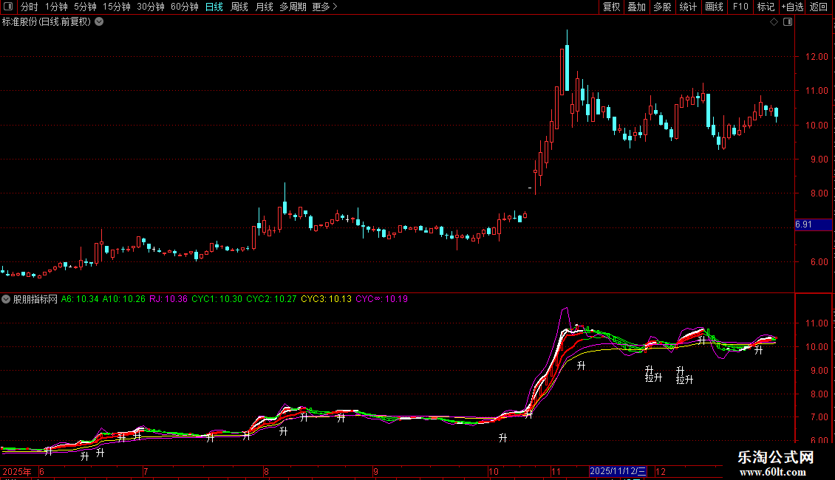This screenshot has height=480, width=835.
Task: Open the 股朋指标网 indicator dropdown
Action: click(6, 299)
